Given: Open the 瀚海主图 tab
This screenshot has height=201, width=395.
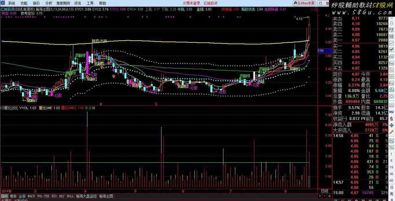Looking at the screenshot, I should pyautogui.click(x=106, y=196).
